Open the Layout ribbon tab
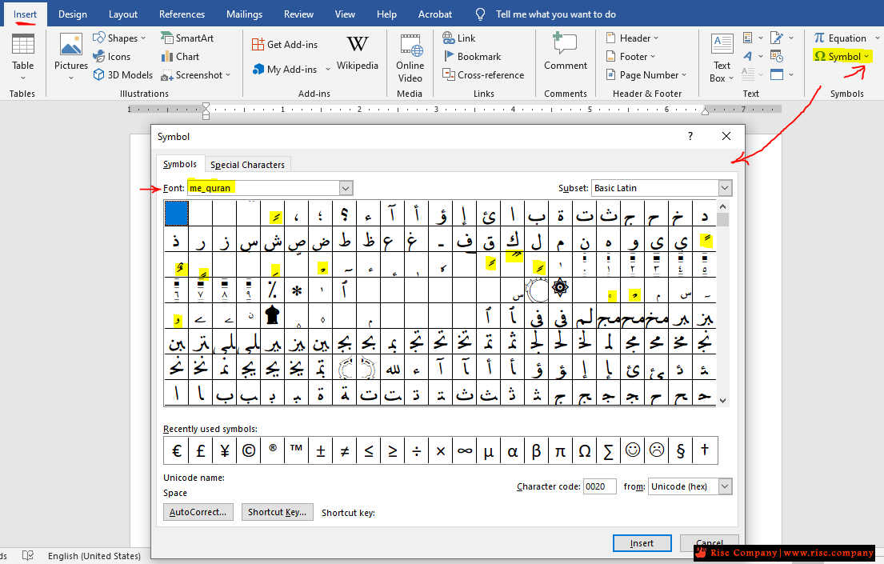Image resolution: width=884 pixels, height=564 pixels. click(123, 14)
